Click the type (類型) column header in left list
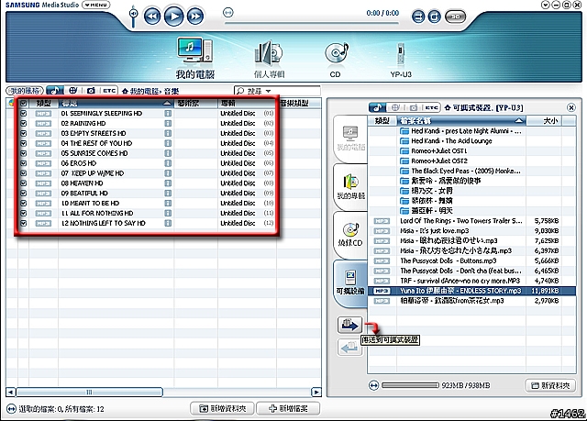The image size is (587, 421). 43,104
